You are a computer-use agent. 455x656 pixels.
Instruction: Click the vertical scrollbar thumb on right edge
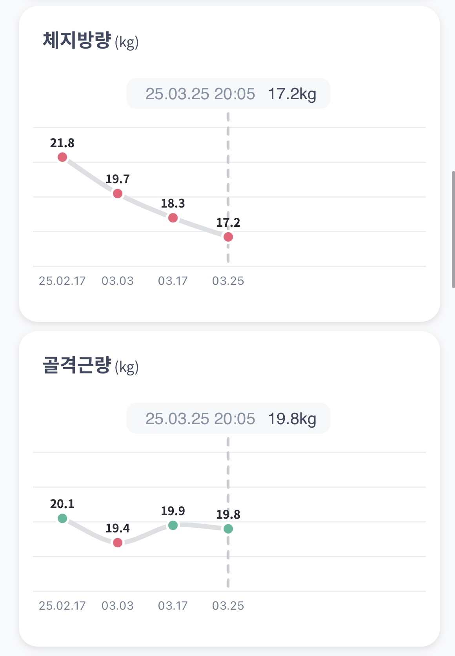tap(453, 230)
